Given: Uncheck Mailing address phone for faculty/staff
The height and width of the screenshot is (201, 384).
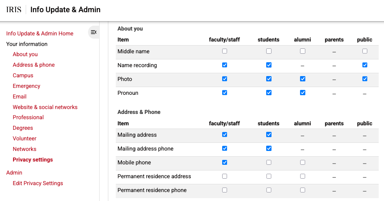Looking at the screenshot, I should point(225,149).
